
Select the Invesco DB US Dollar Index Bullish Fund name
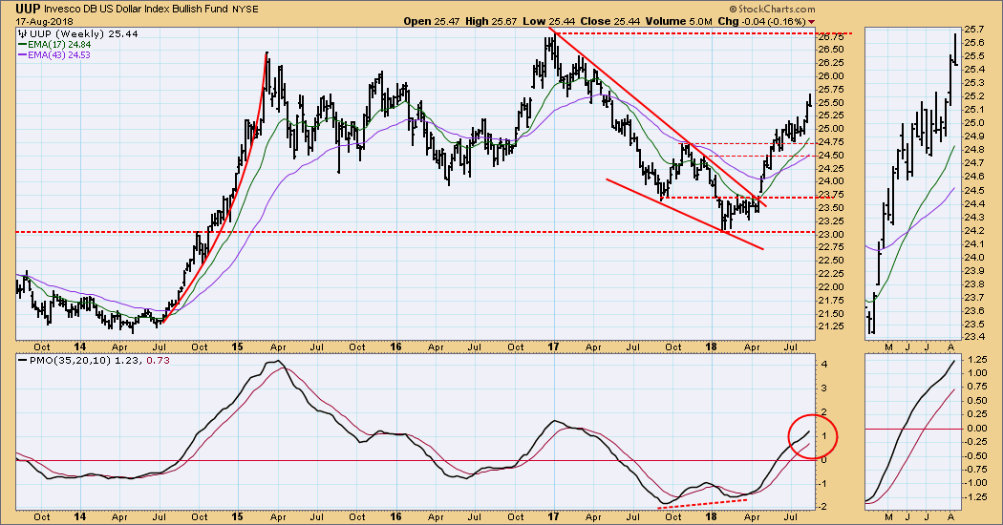135,10
